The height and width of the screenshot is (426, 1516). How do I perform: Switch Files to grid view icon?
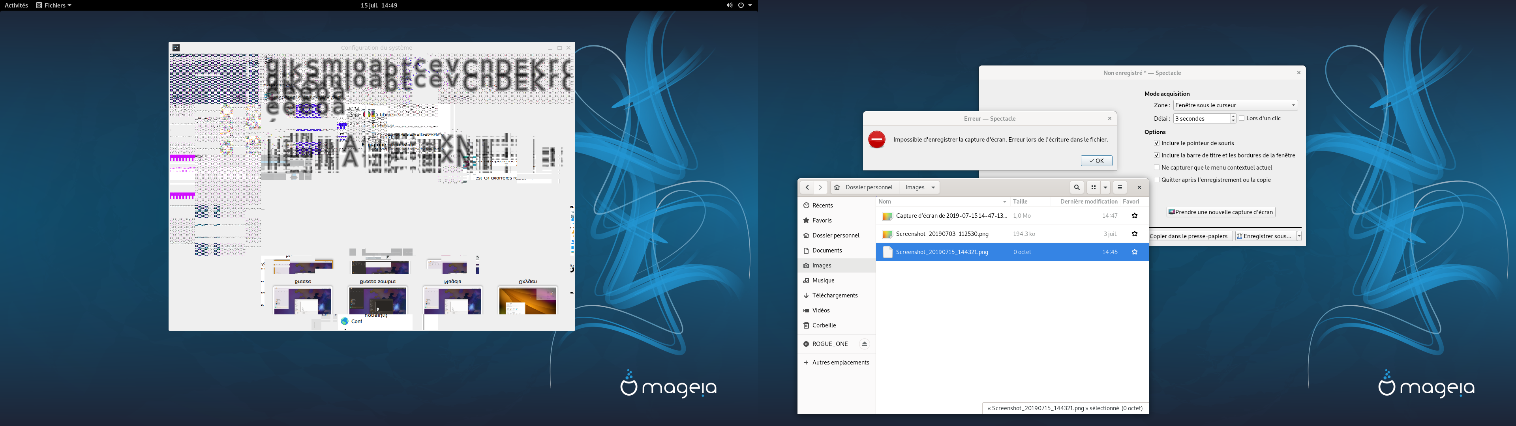1094,188
